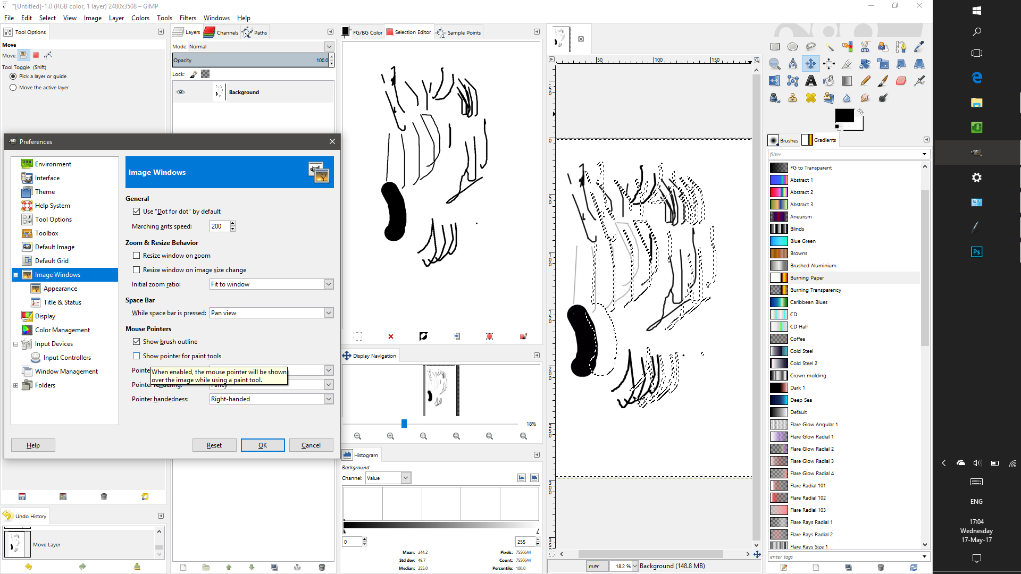Screen dimensions: 1021x574
Task: Select the Rectangle Select tool
Action: pyautogui.click(x=775, y=47)
